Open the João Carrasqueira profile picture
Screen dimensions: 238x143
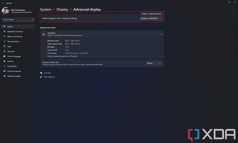pos(5,11)
